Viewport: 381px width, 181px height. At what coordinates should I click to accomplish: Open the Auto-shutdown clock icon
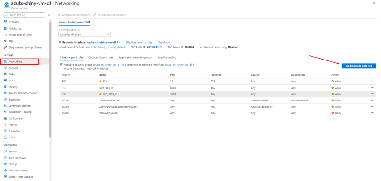(x=5, y=158)
